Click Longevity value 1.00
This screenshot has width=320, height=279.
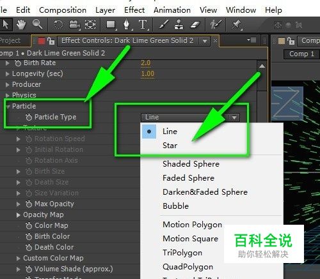(147, 74)
